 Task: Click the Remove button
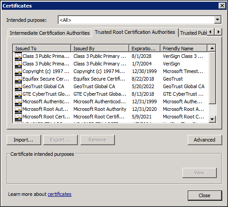click(x=97, y=140)
